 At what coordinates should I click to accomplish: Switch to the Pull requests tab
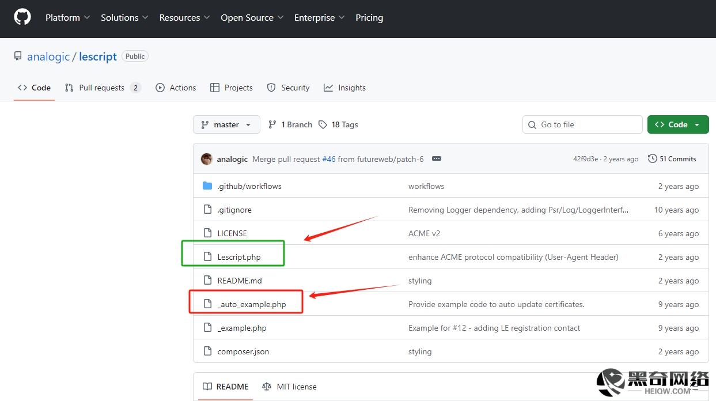102,88
